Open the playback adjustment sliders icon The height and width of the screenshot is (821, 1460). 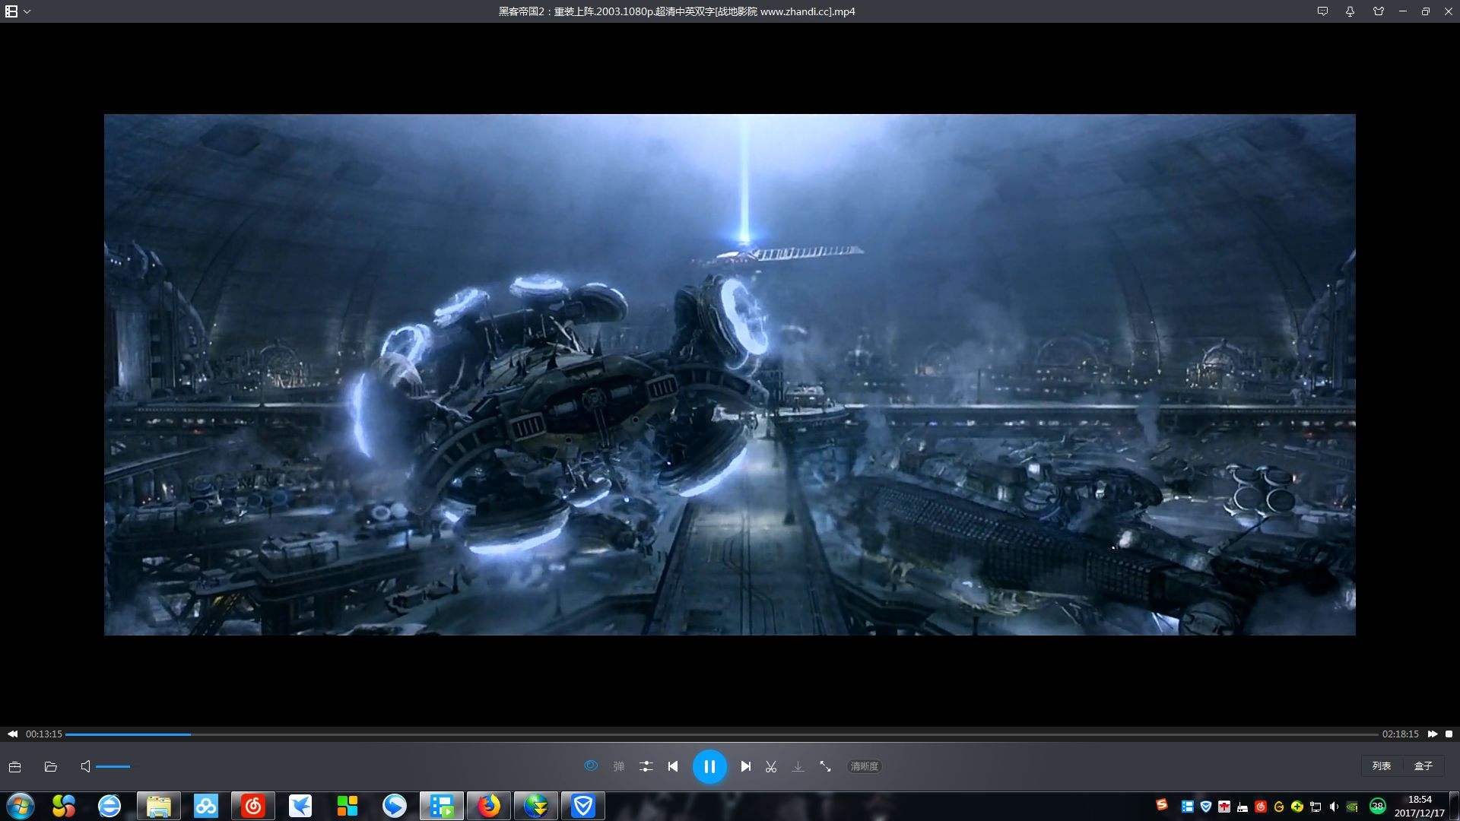click(x=646, y=766)
